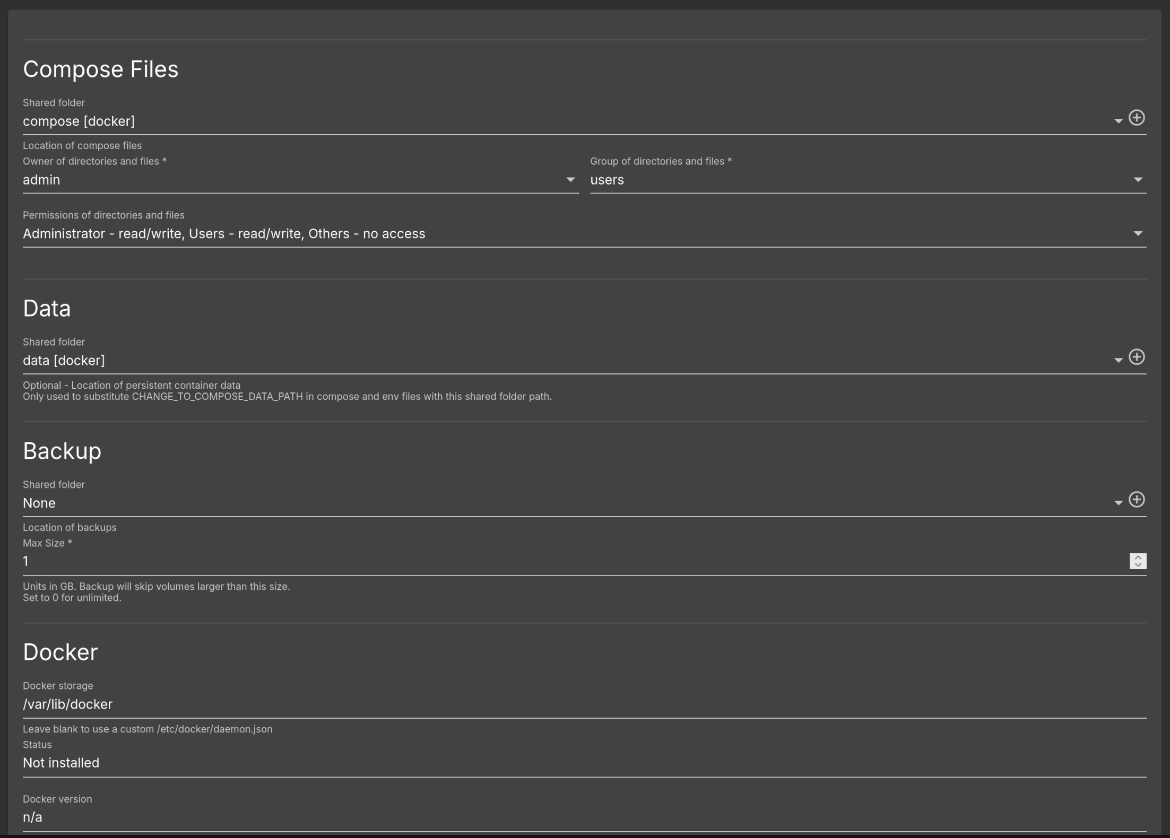The height and width of the screenshot is (838, 1170).
Task: Expand Owner of directories dropdown arrow
Action: coord(570,180)
